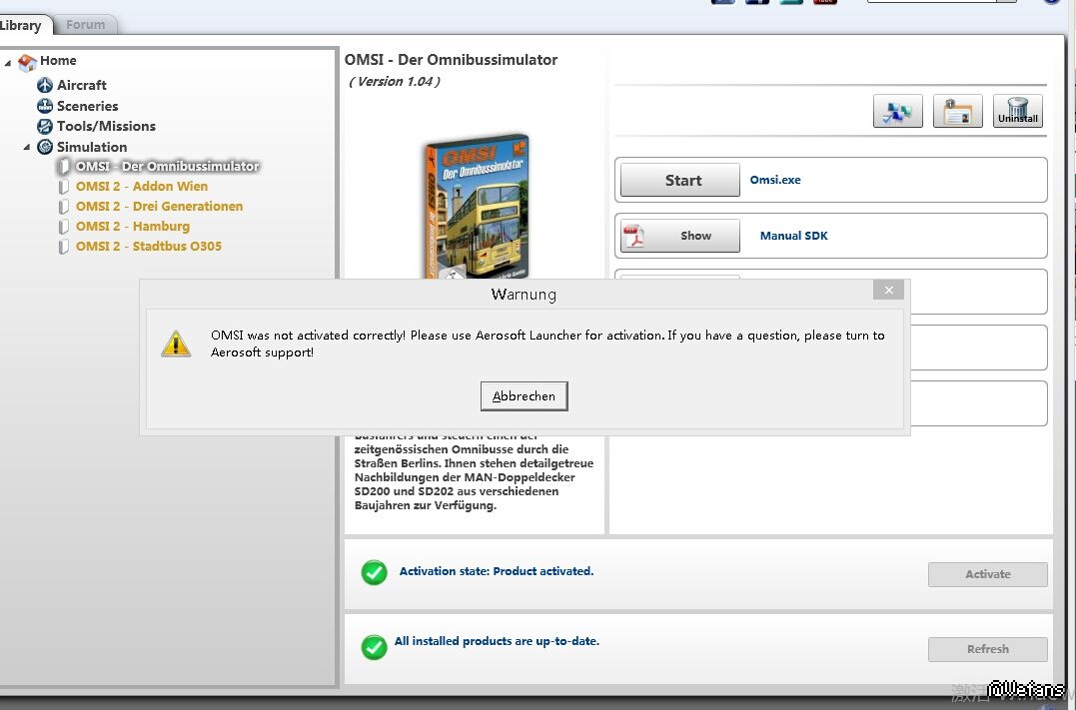Dismiss the warning with Abbrechen button
This screenshot has height=710, width=1076.
pyautogui.click(x=524, y=395)
